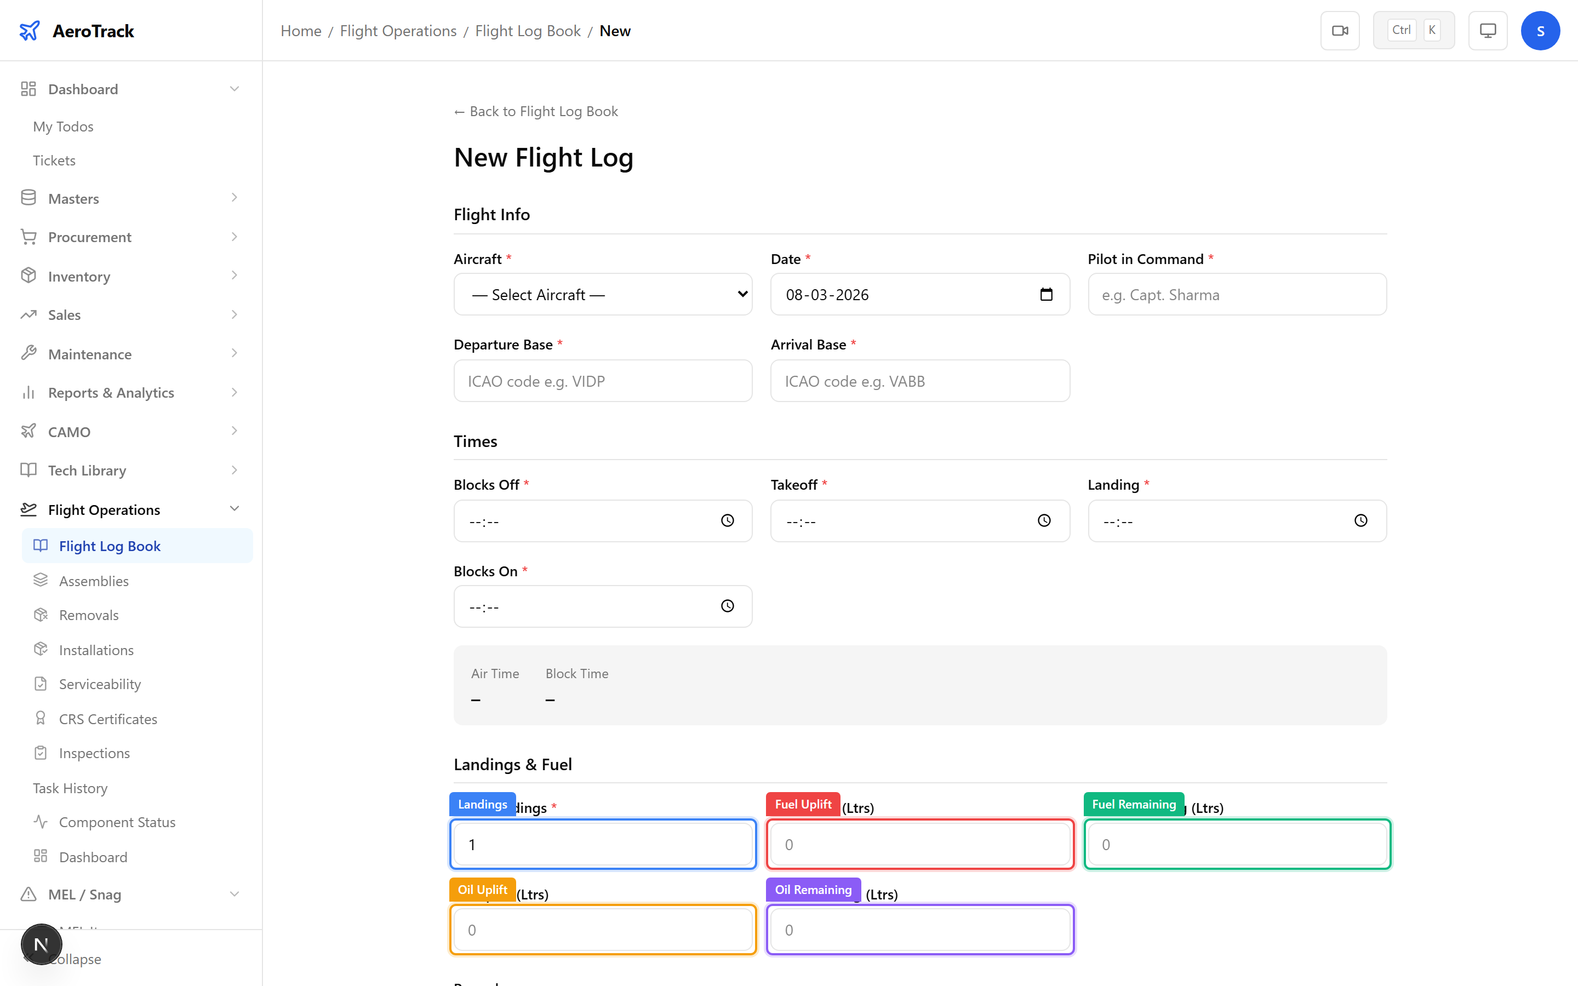This screenshot has height=986, width=1578.
Task: Click Flight Operations in the breadcrumb
Action: [x=398, y=31]
